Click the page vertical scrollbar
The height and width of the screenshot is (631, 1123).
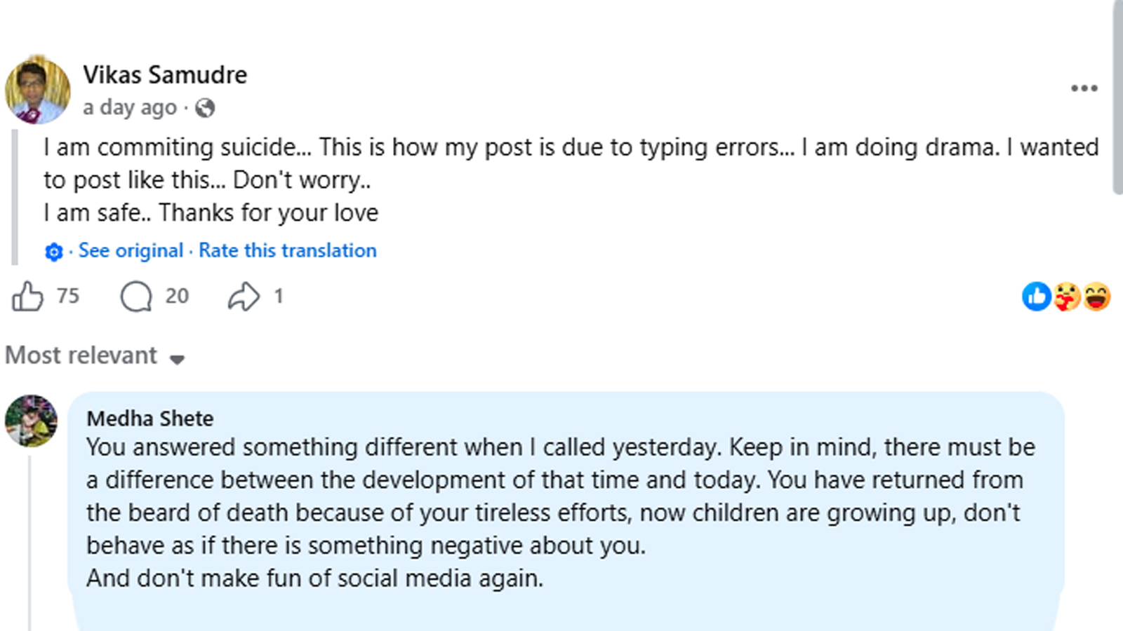click(x=1117, y=98)
